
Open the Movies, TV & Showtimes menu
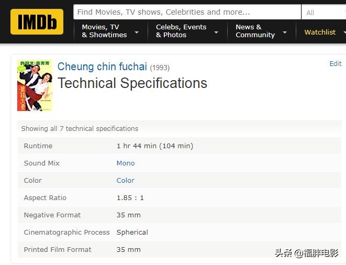pos(104,31)
